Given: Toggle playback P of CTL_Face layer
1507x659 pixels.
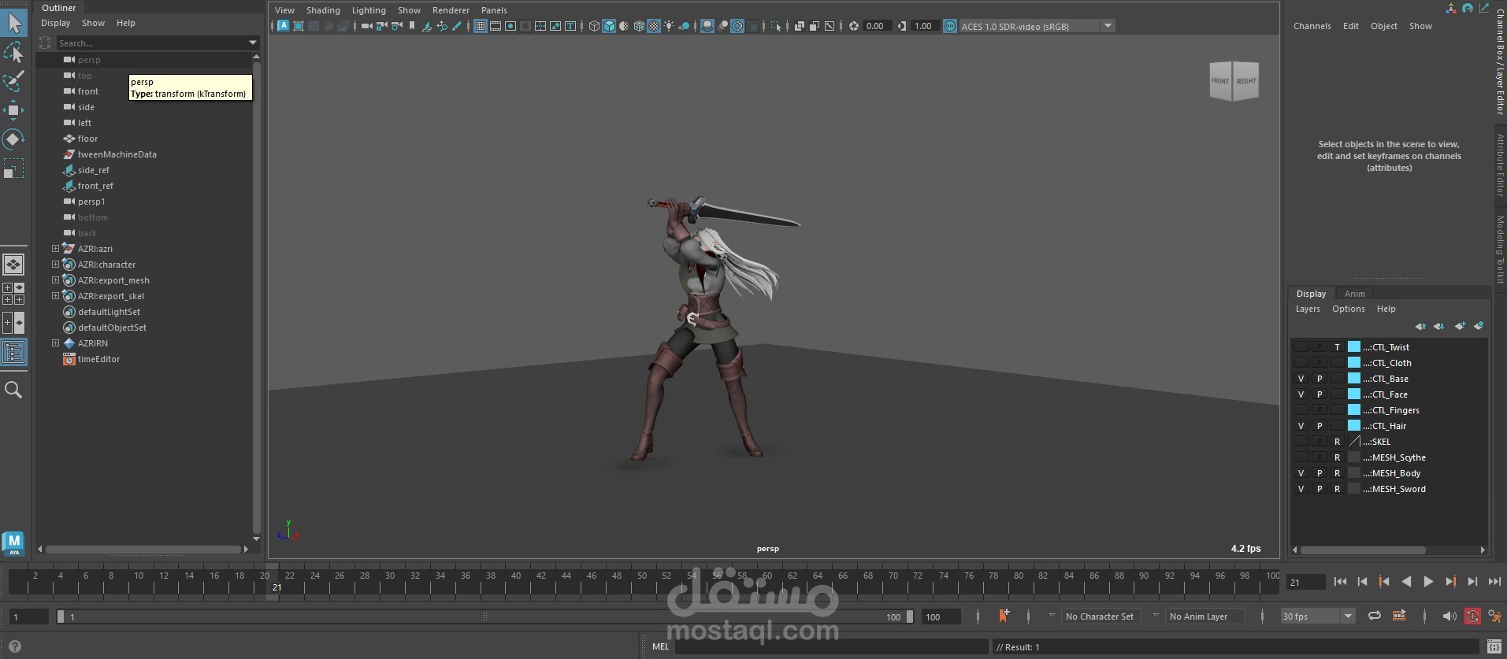Looking at the screenshot, I should [1320, 394].
